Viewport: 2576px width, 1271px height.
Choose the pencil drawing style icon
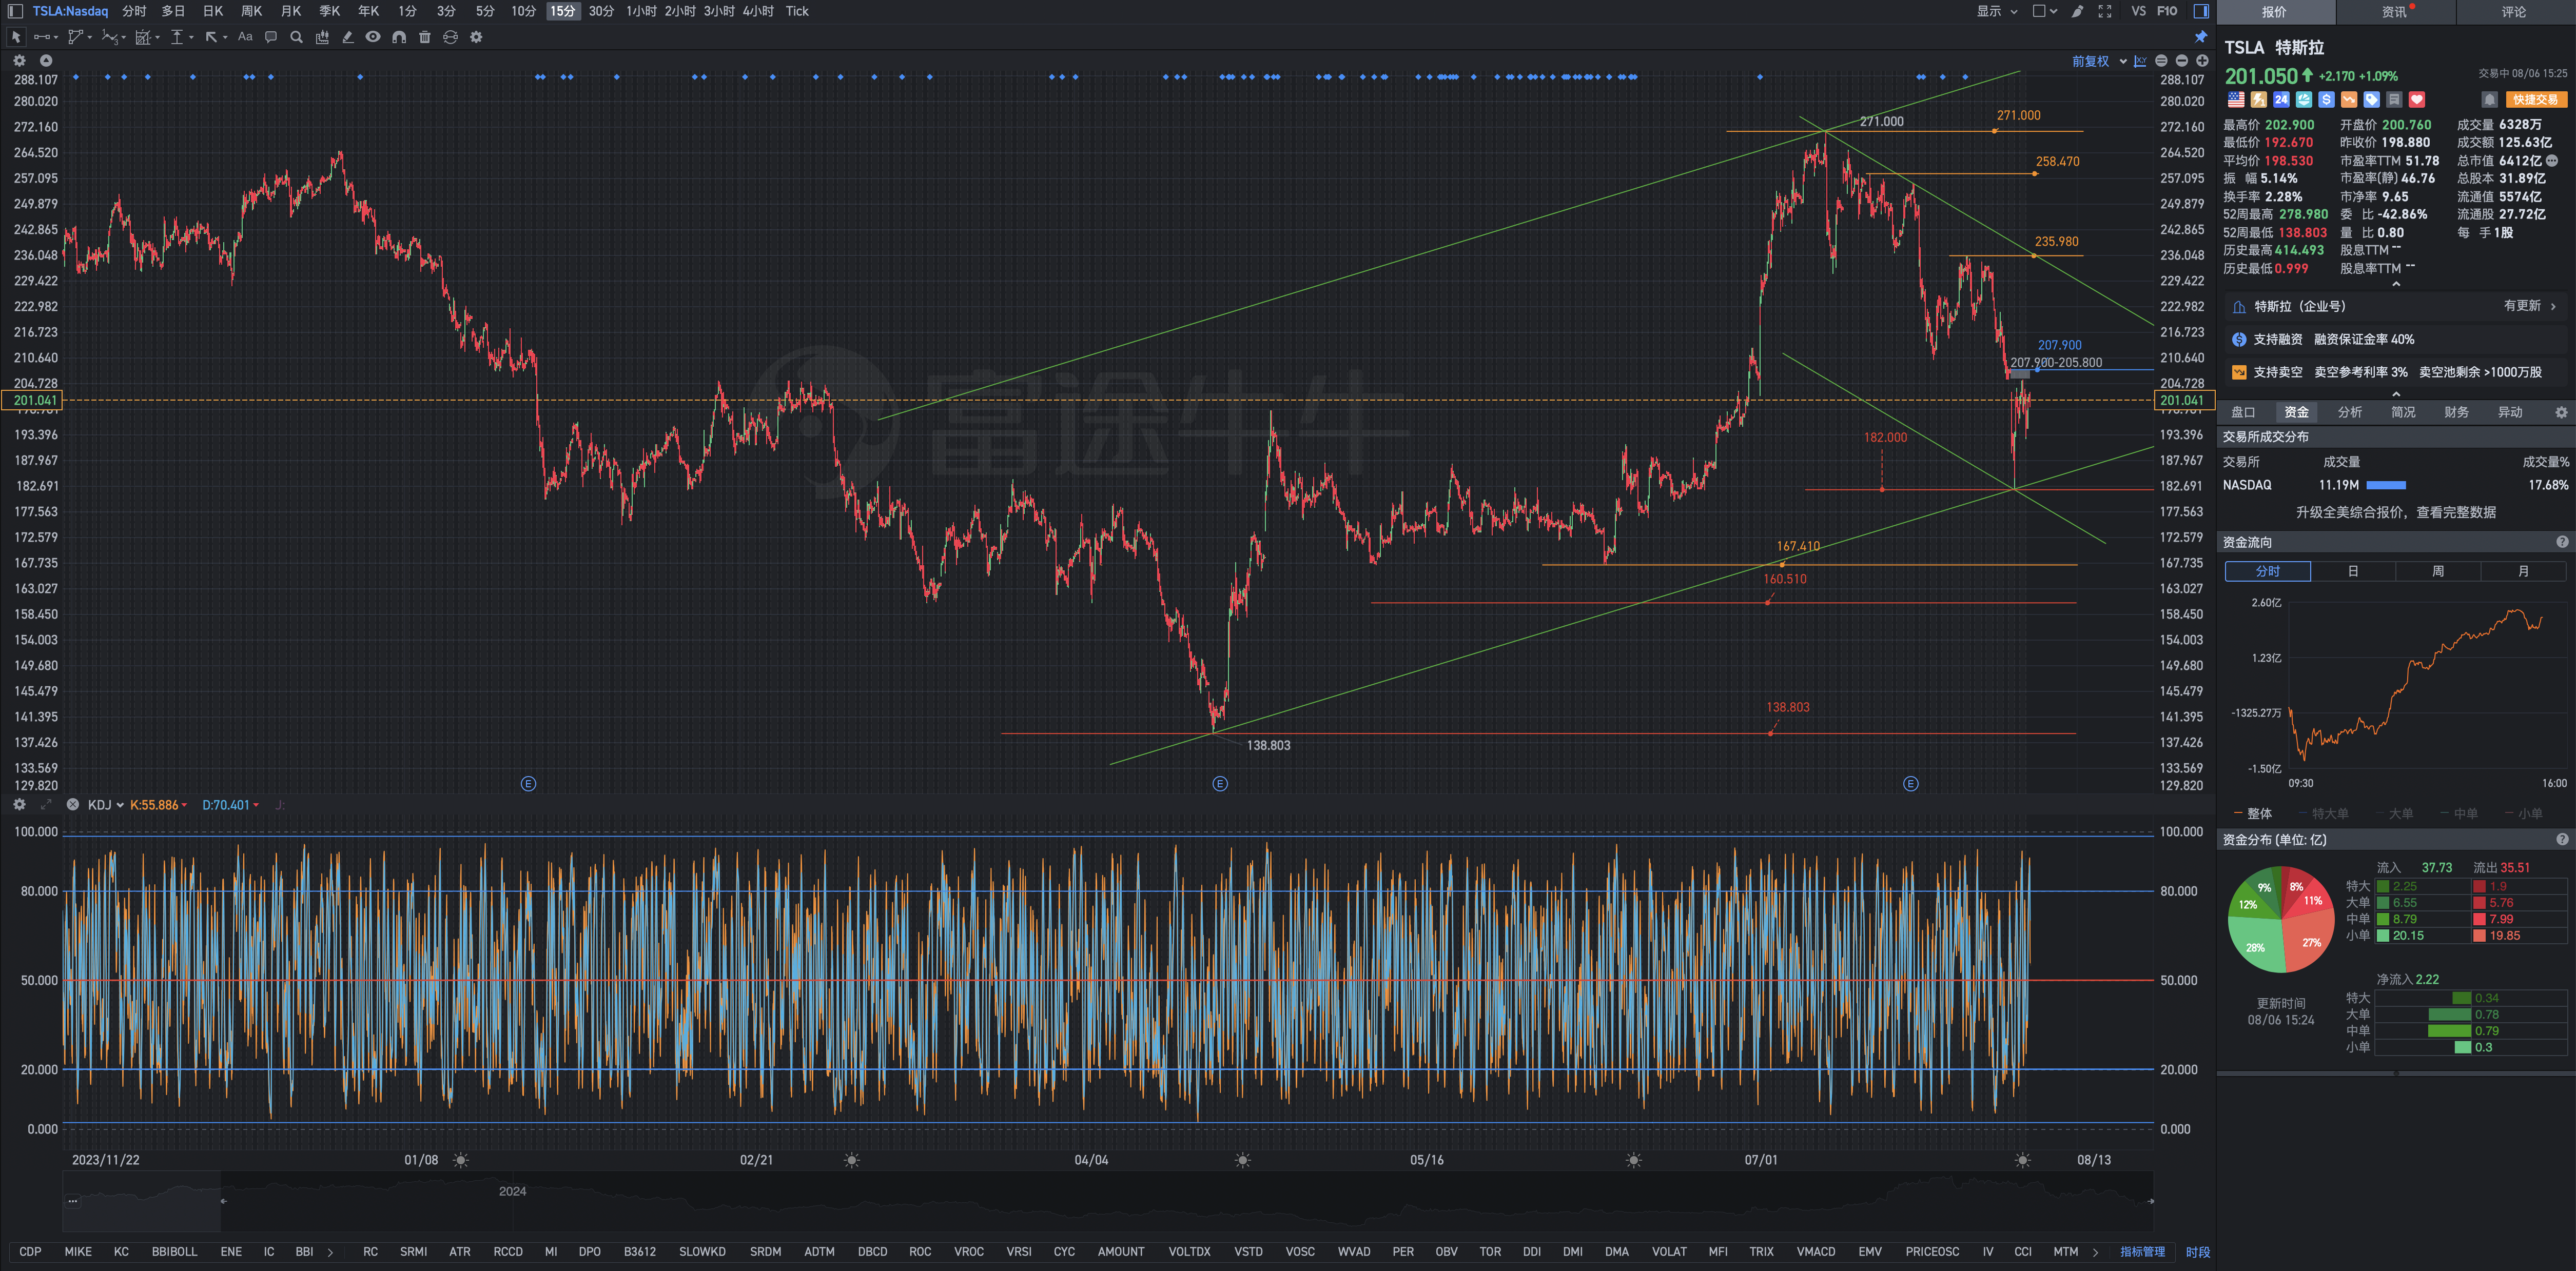coord(348,37)
